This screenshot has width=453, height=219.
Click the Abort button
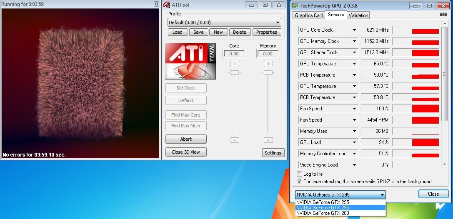click(186, 139)
